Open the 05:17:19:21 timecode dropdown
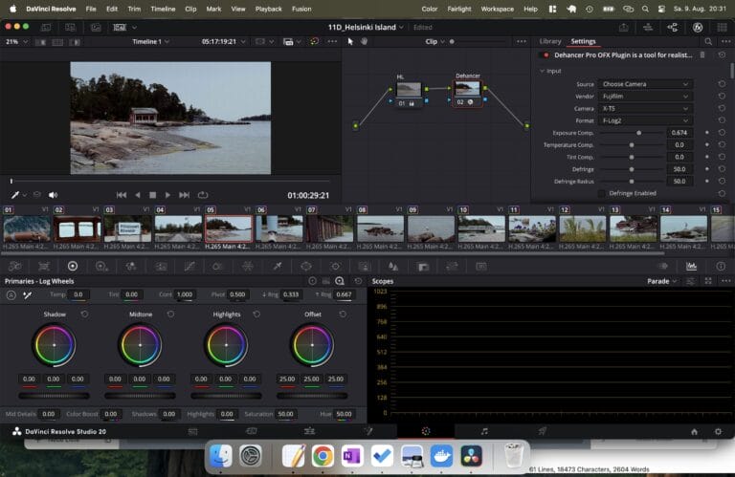Viewport: 735px width, 477px height. point(223,42)
